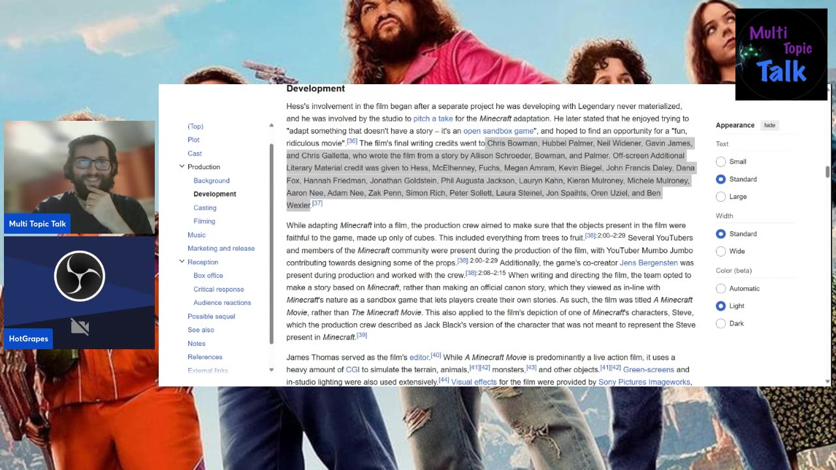836x470 pixels.
Task: Open Production section in contents
Action: point(204,166)
